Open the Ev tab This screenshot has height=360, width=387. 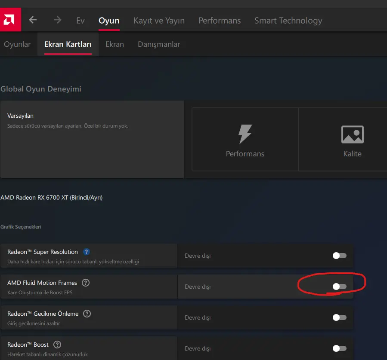pos(80,21)
